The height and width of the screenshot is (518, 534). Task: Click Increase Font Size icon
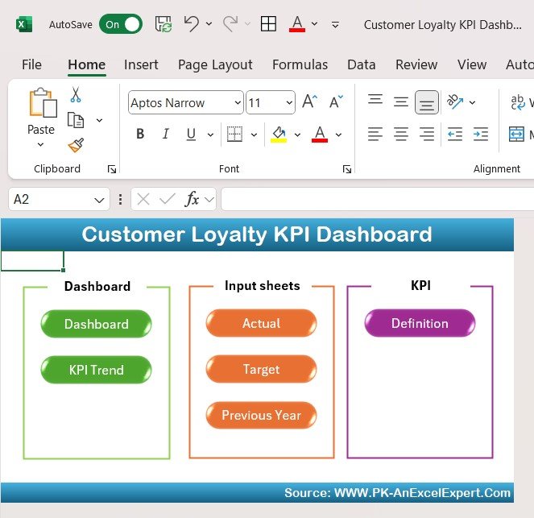coord(310,102)
